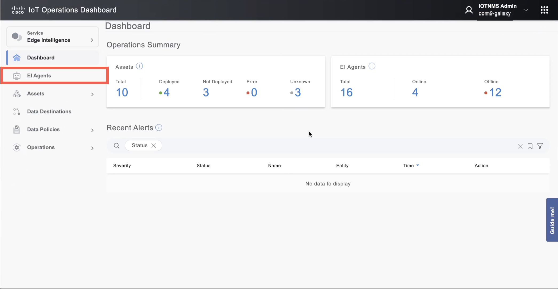558x289 pixels.
Task: Sort alerts by Name column header
Action: tap(274, 166)
